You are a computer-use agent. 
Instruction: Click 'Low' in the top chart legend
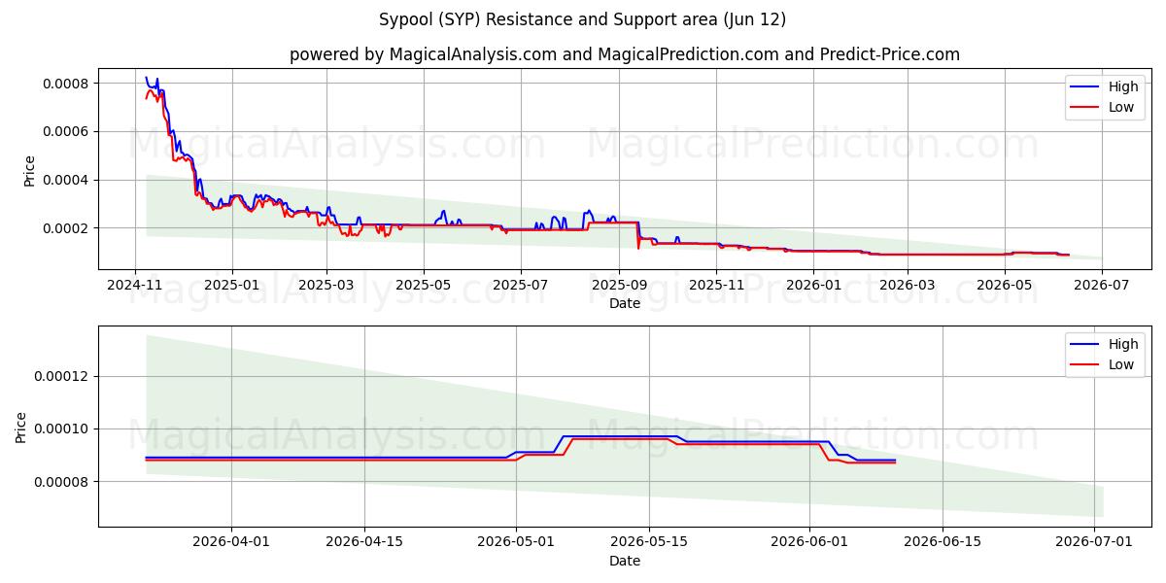(x=1121, y=107)
